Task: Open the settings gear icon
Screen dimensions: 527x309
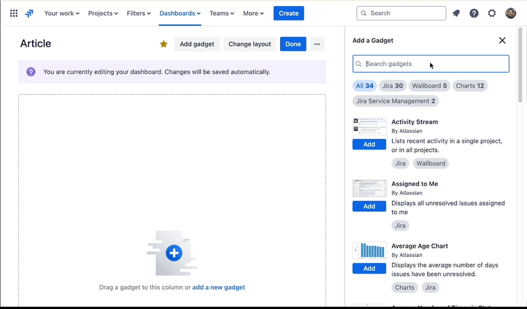Action: [491, 13]
